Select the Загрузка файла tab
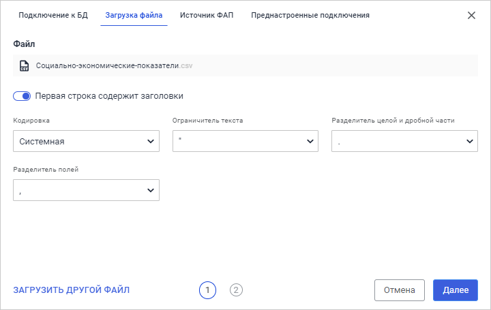The width and height of the screenshot is (491, 310). pos(134,15)
